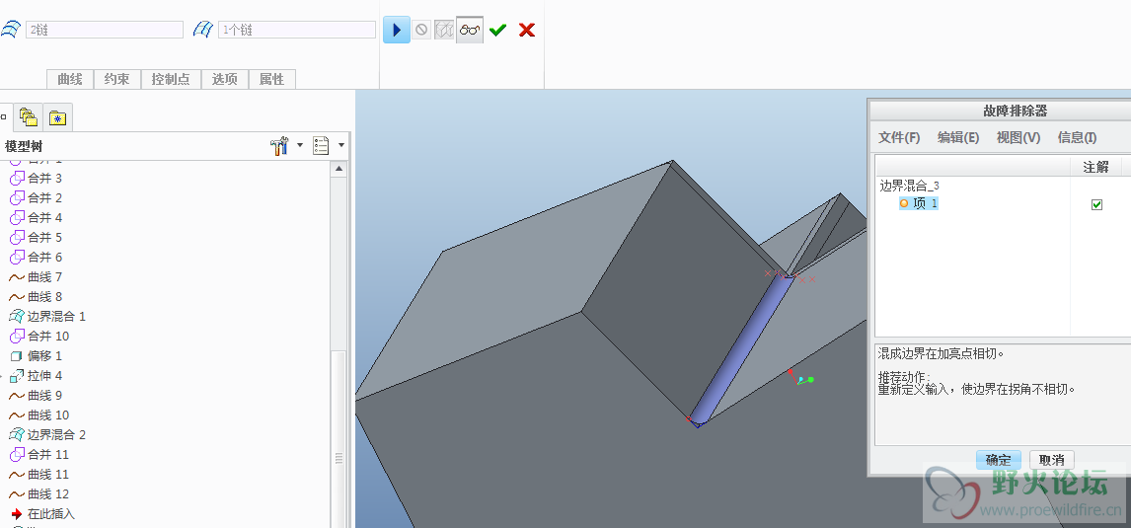Screen dimensions: 1131x528
Task: Click the 取消 button
Action: click(1051, 460)
